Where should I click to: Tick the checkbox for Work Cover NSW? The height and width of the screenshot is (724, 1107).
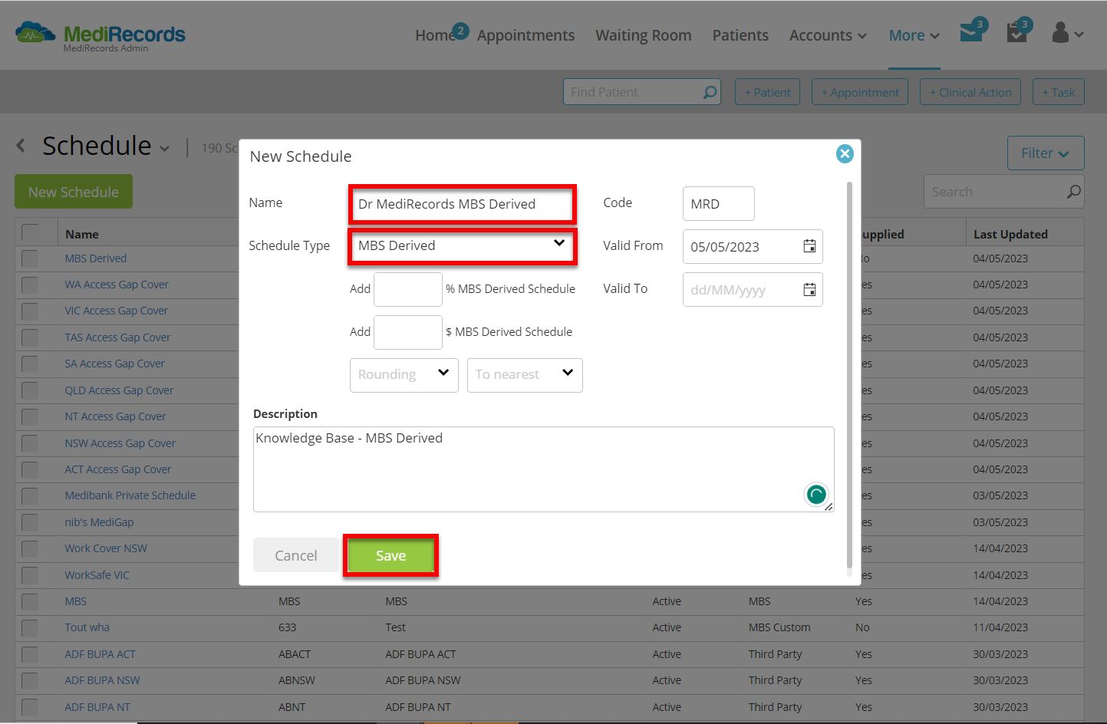coord(30,548)
